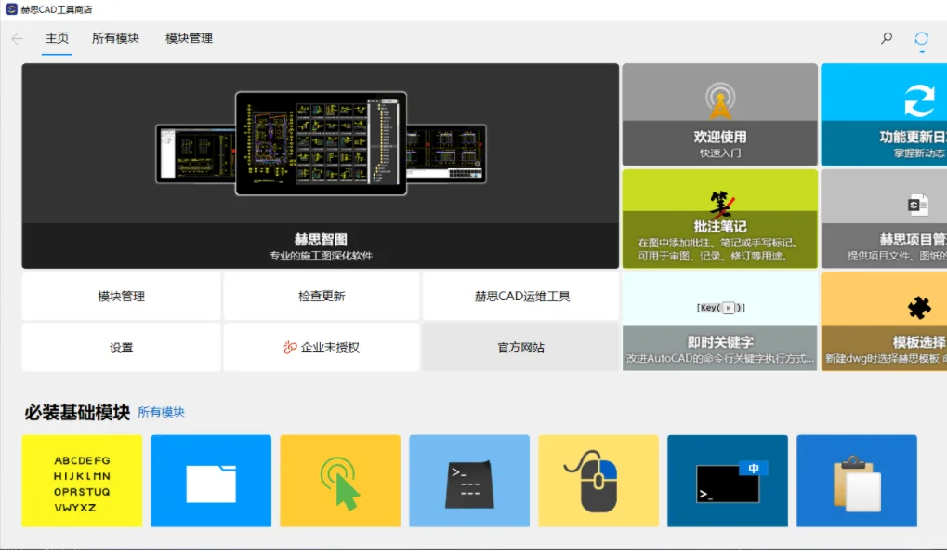
Task: Open the 欢迎使用 quick start guide
Action: point(718,113)
